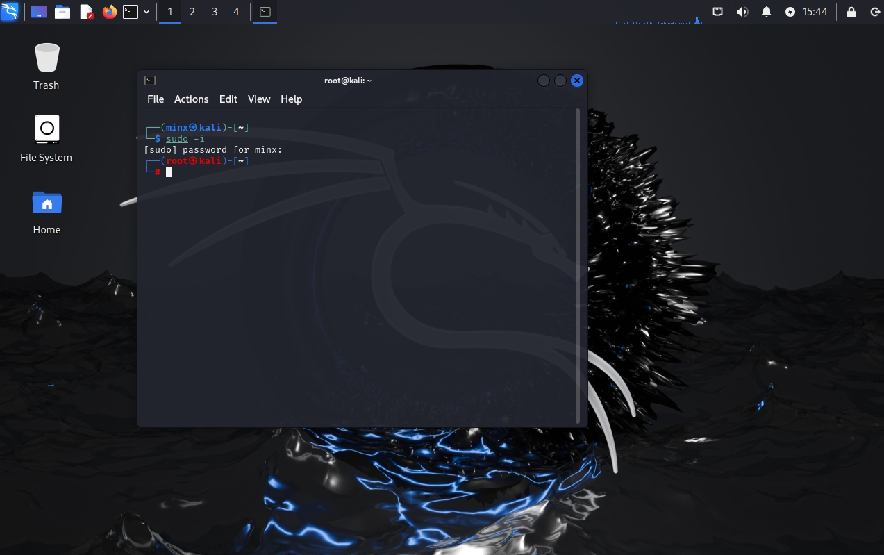Open the network connection tray icon

718,12
